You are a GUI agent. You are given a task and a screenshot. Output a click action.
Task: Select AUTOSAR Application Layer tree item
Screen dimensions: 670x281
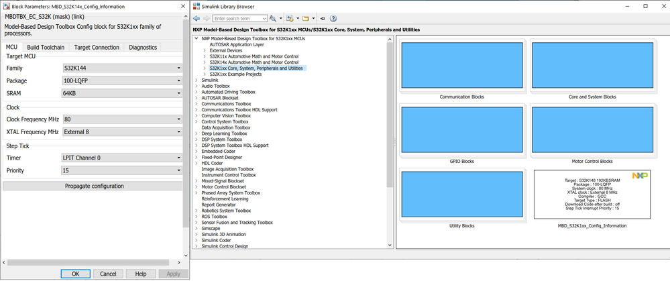pyautogui.click(x=237, y=44)
